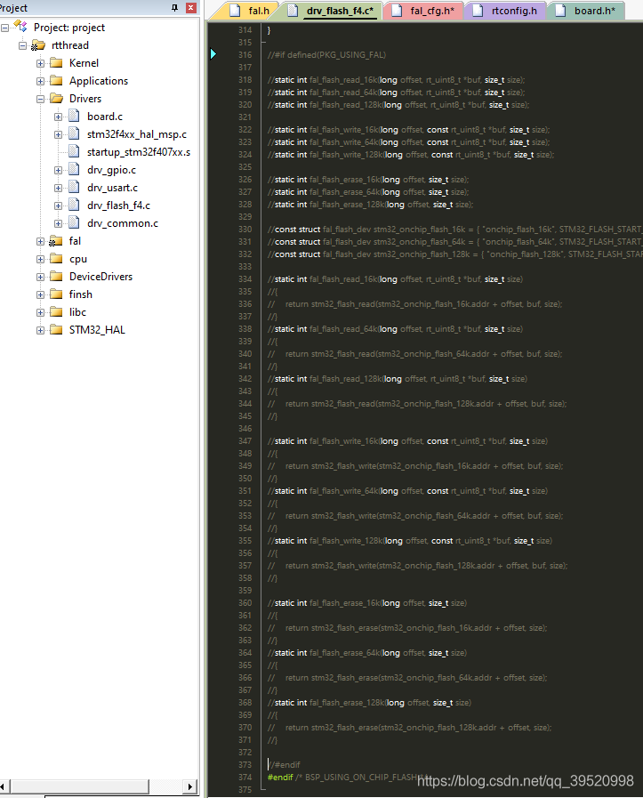
Task: Click the drv_gpio.c file icon
Action: (x=74, y=169)
